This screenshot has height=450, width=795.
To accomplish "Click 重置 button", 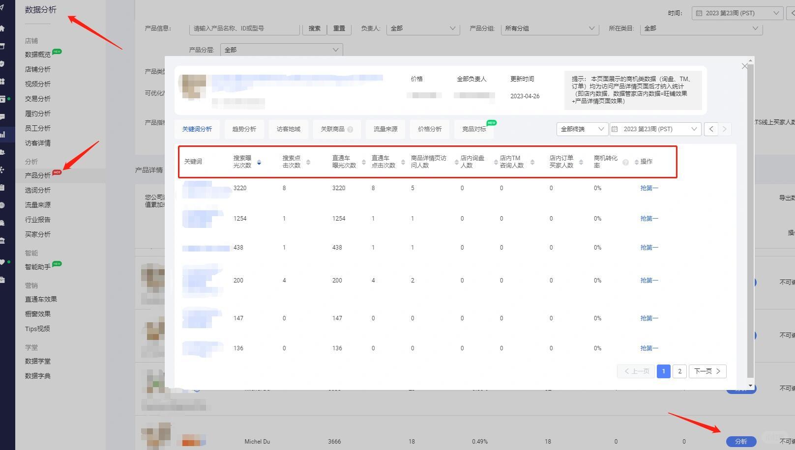I will point(339,28).
